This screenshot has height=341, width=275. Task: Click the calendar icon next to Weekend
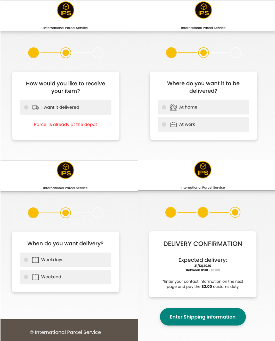point(35,277)
